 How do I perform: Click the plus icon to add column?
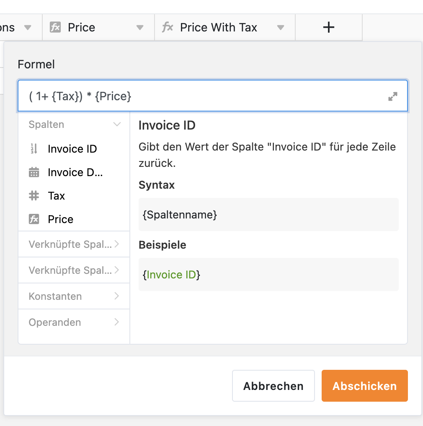click(x=329, y=27)
